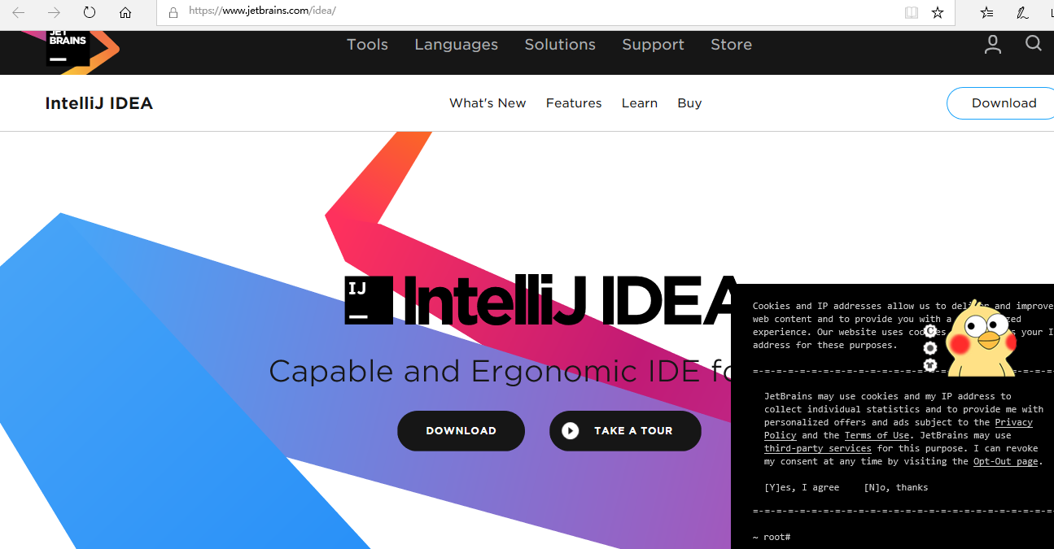
Task: Open search on the JetBrains site
Action: (1033, 44)
